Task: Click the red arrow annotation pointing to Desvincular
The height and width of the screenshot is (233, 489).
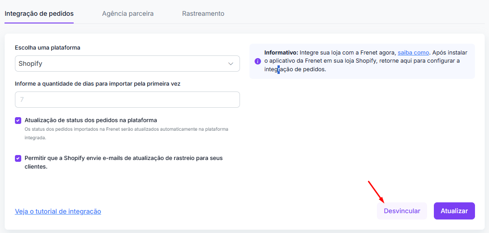Action: (377, 191)
